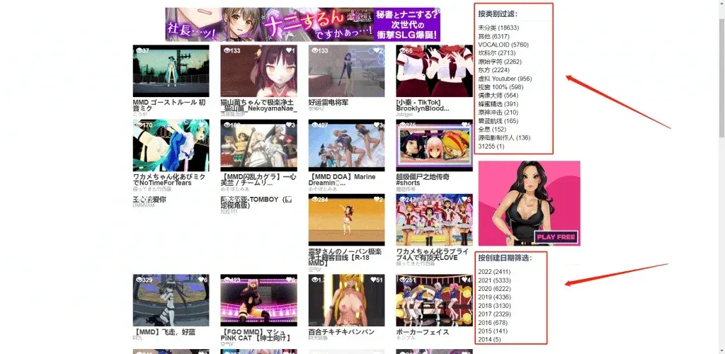Open title 【MMD DOA】Marine Dreamin

[342, 180]
